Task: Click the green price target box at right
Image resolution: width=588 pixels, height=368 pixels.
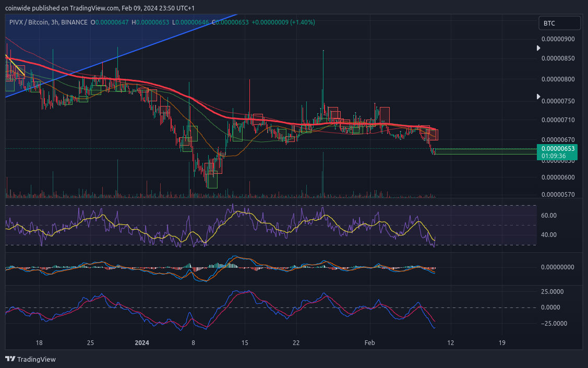Action: pyautogui.click(x=485, y=151)
